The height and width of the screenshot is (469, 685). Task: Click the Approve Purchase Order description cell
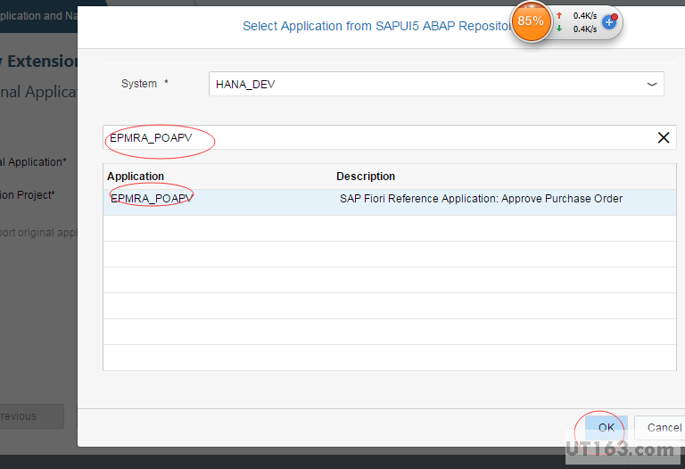tap(481, 199)
